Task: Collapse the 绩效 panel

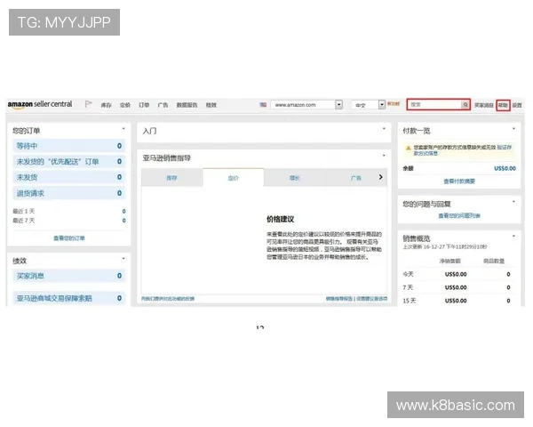Action: tap(123, 259)
